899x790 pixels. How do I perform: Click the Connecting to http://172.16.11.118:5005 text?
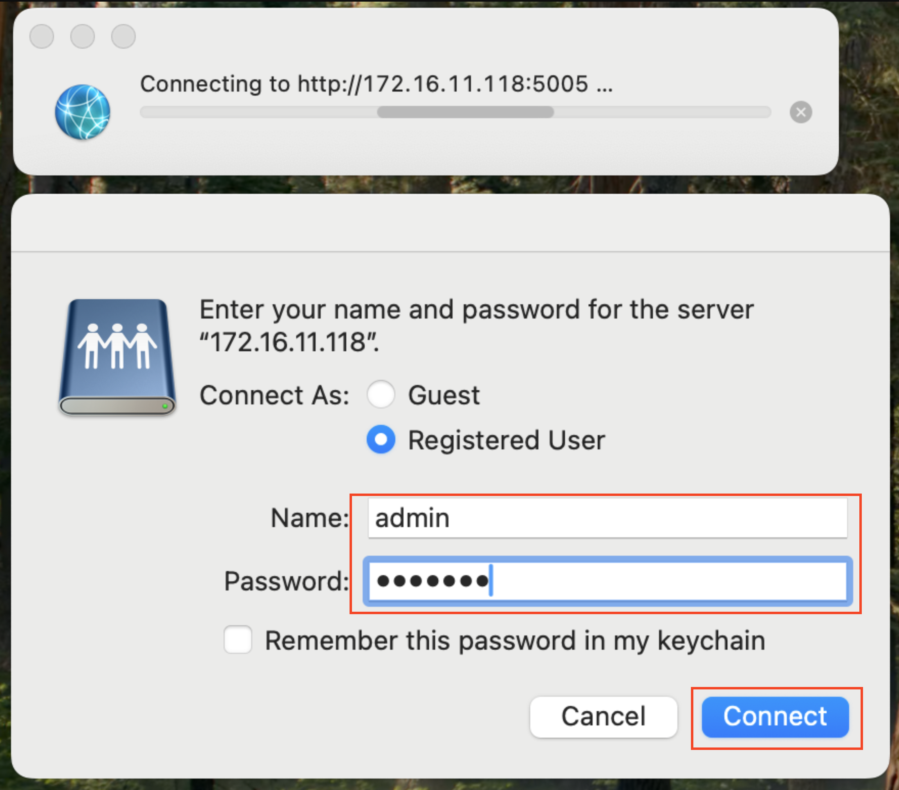(376, 83)
